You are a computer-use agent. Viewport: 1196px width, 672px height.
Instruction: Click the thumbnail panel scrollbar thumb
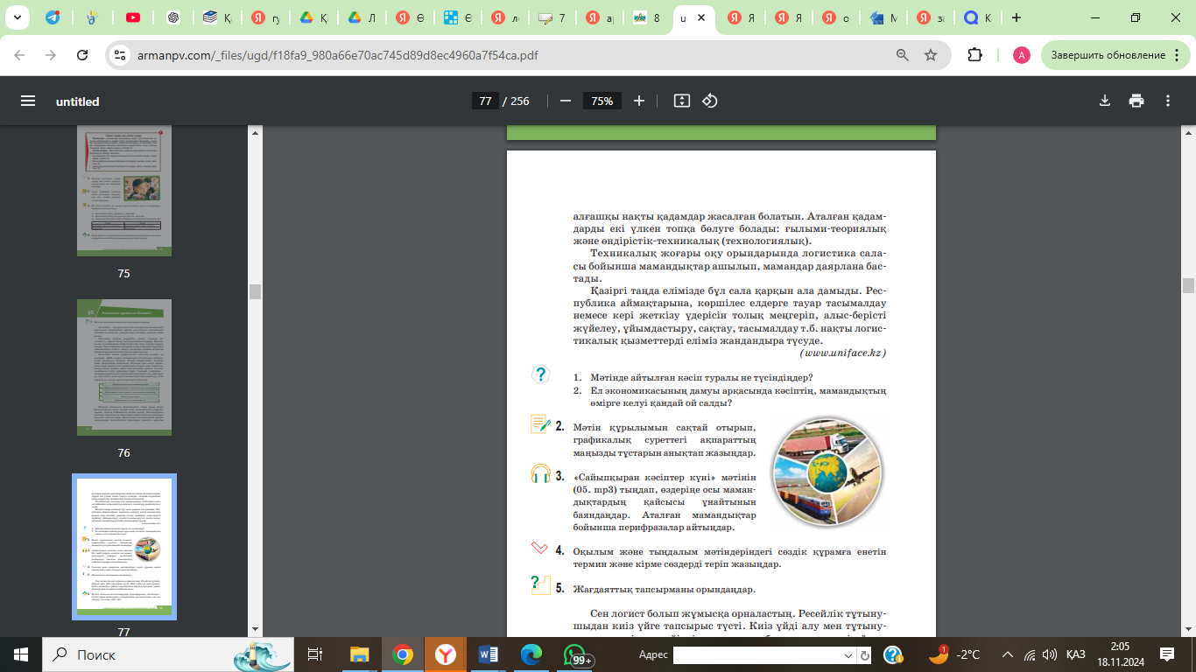point(255,291)
